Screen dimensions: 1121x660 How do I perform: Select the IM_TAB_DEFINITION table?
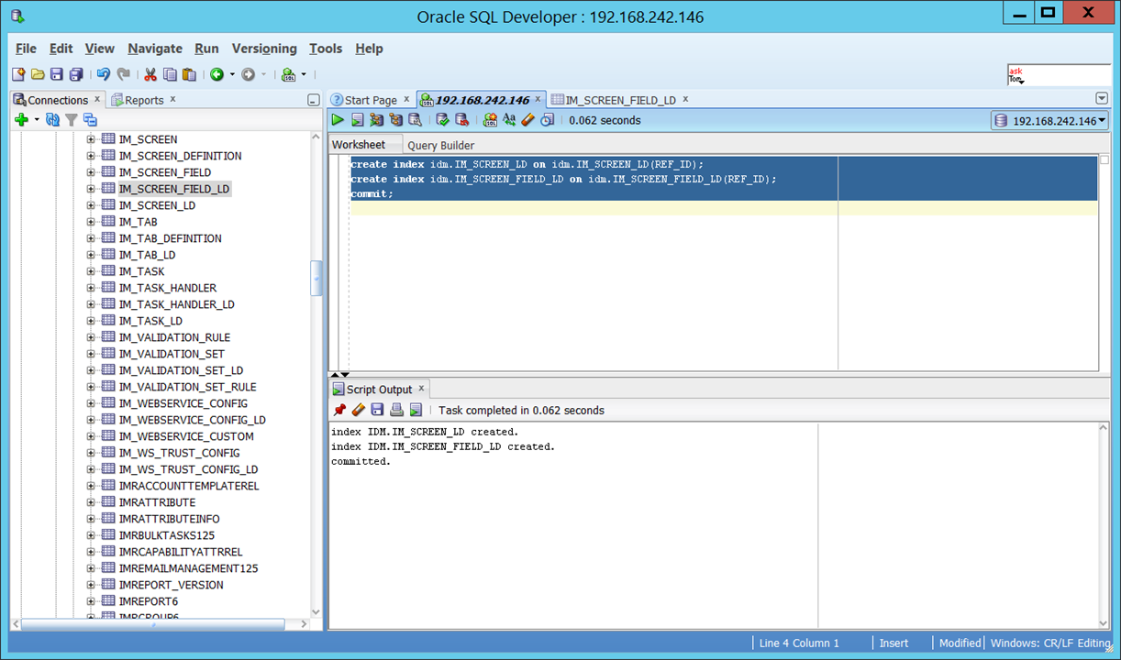click(x=171, y=238)
